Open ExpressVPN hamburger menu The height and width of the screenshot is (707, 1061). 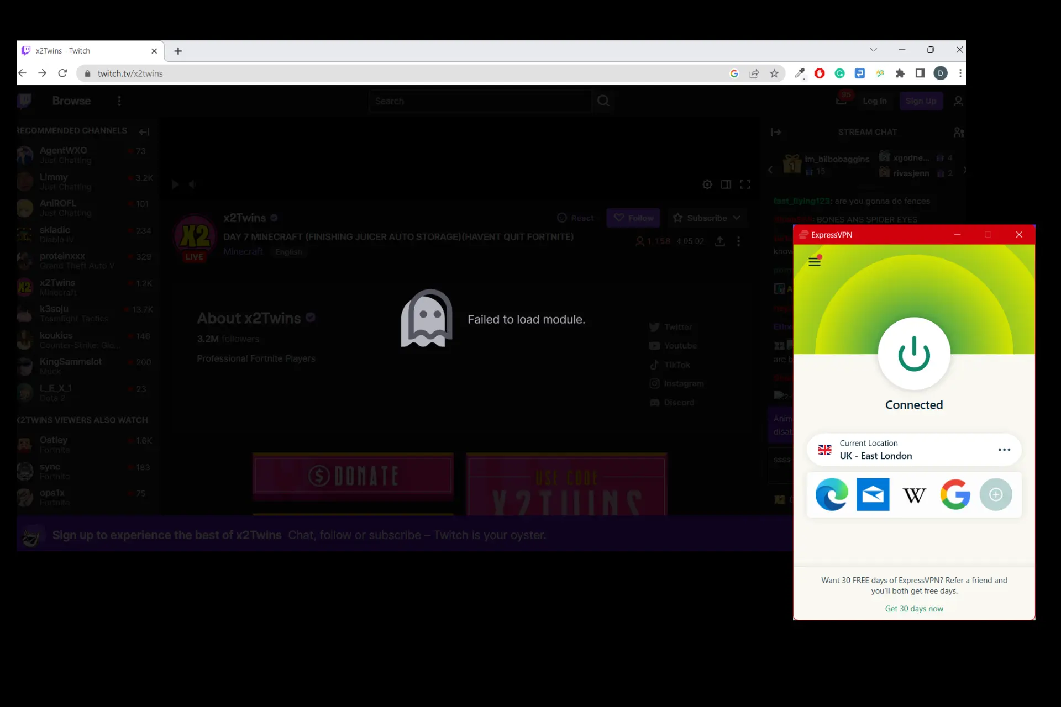pyautogui.click(x=814, y=261)
